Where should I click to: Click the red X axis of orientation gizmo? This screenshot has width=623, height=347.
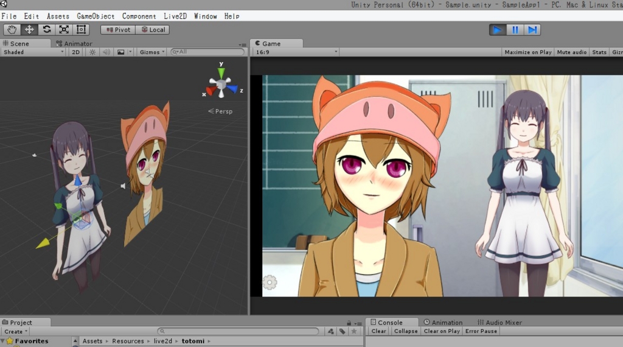pyautogui.click(x=211, y=91)
